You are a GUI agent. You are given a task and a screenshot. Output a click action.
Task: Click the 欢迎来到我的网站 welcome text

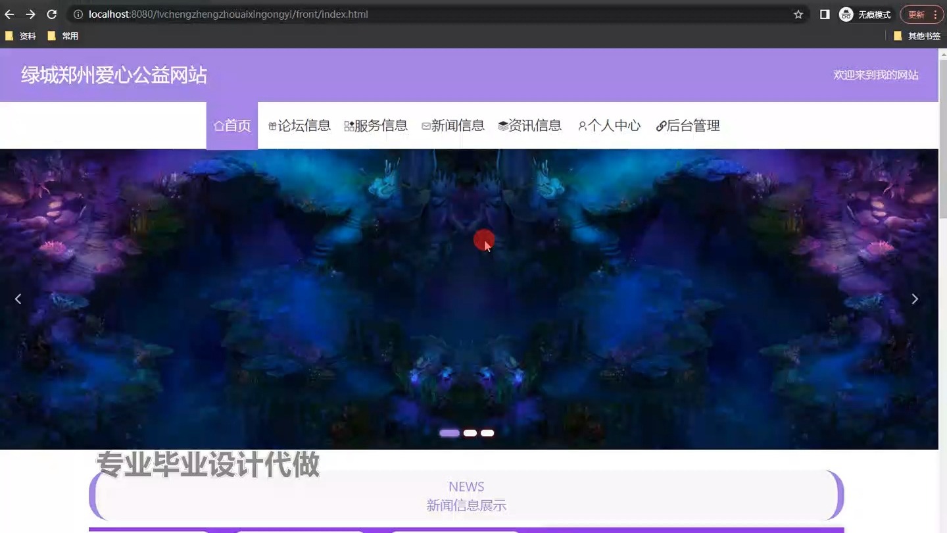point(876,75)
